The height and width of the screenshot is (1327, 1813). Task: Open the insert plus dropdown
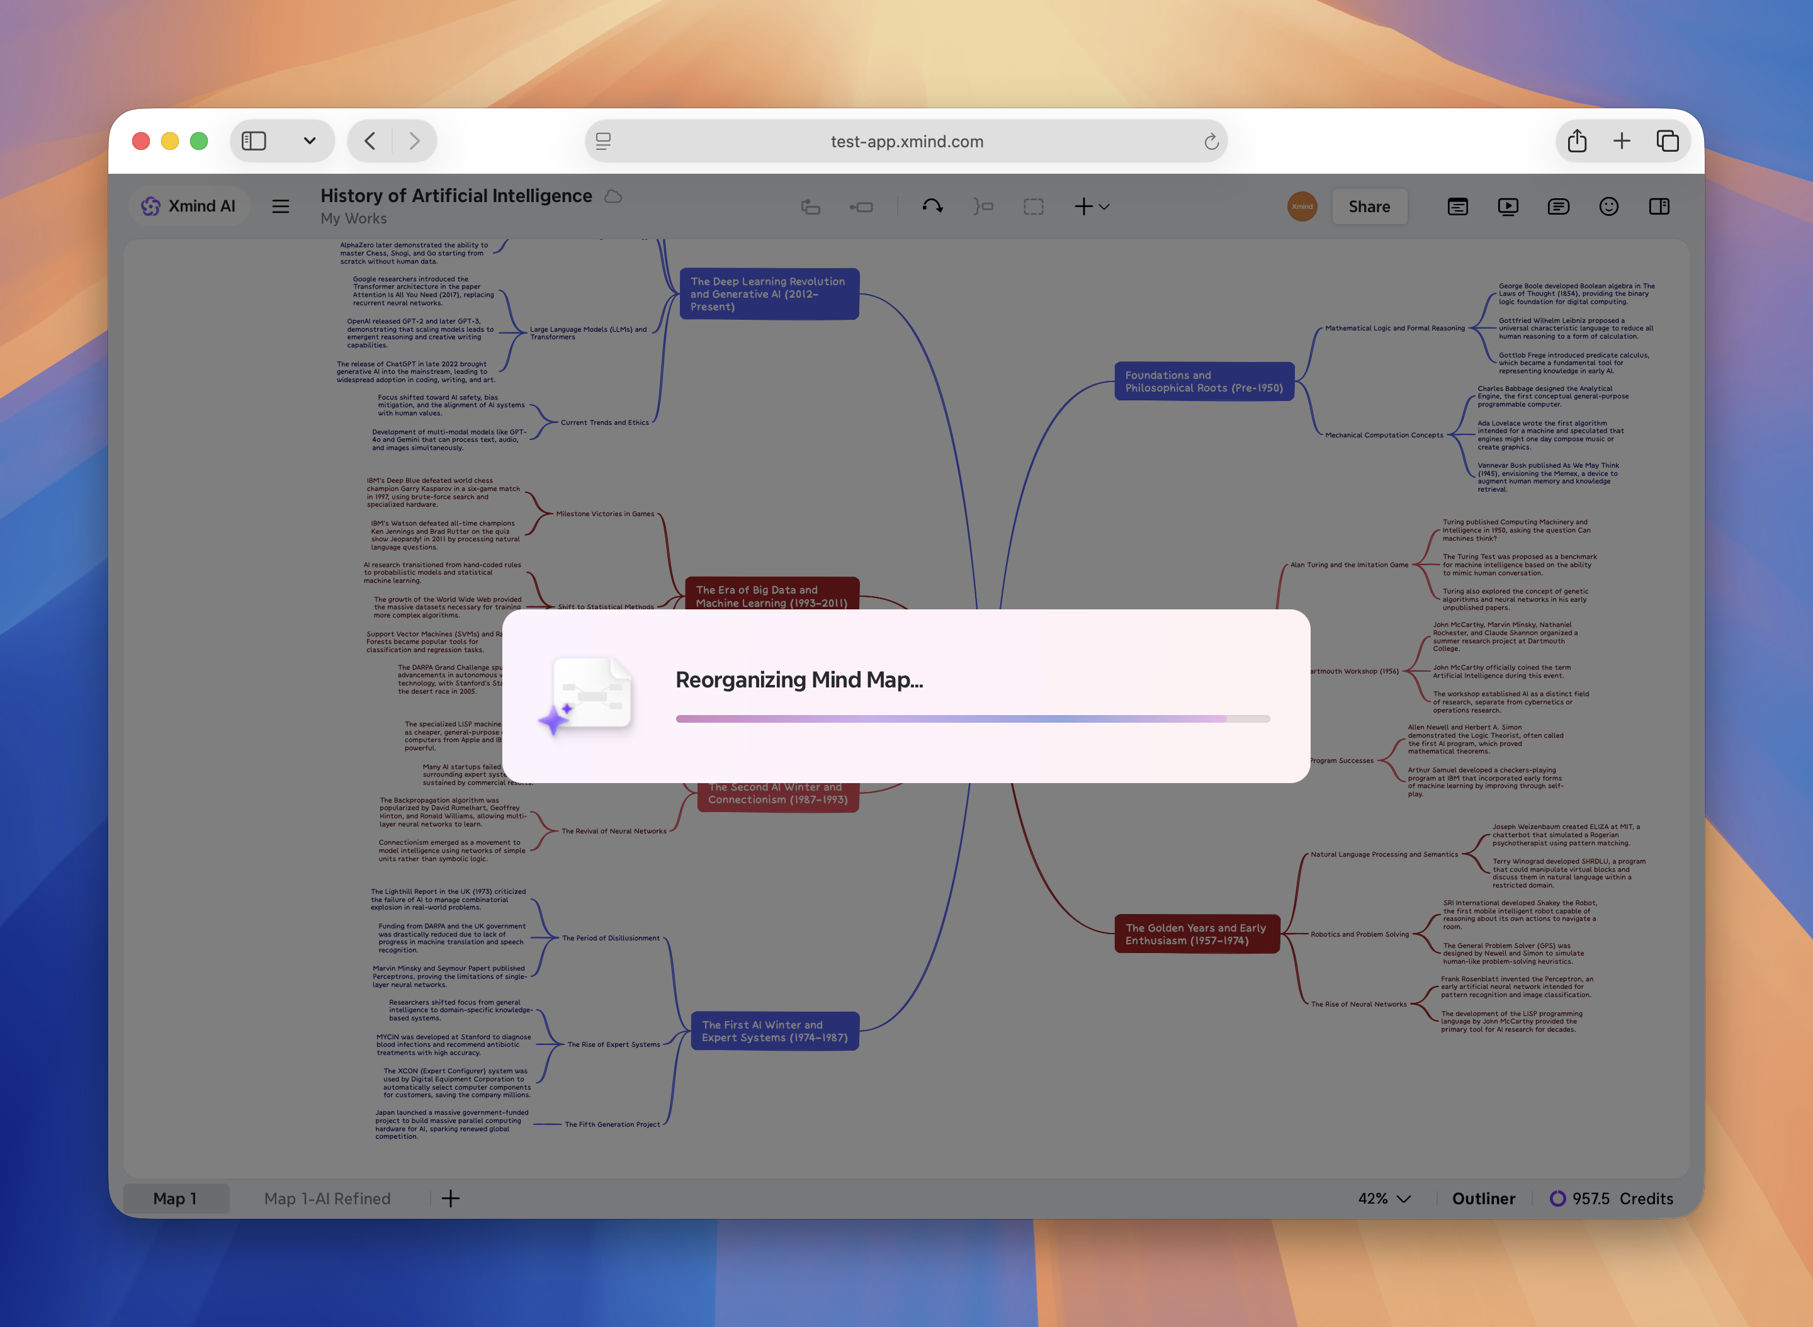point(1092,206)
